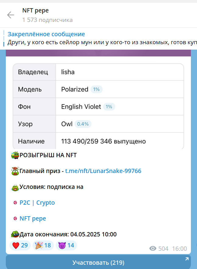Click the pepe emoji beside Главный приз
The image size is (197, 269).
pyautogui.click(x=15, y=171)
